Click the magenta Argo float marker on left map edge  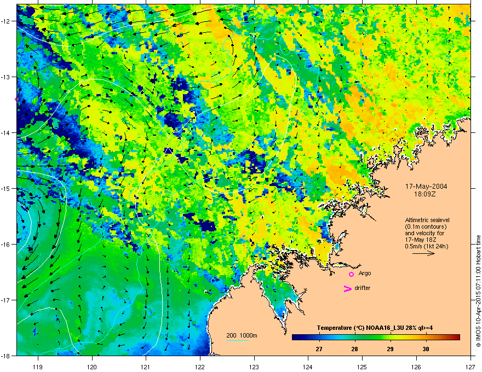click(17, 99)
